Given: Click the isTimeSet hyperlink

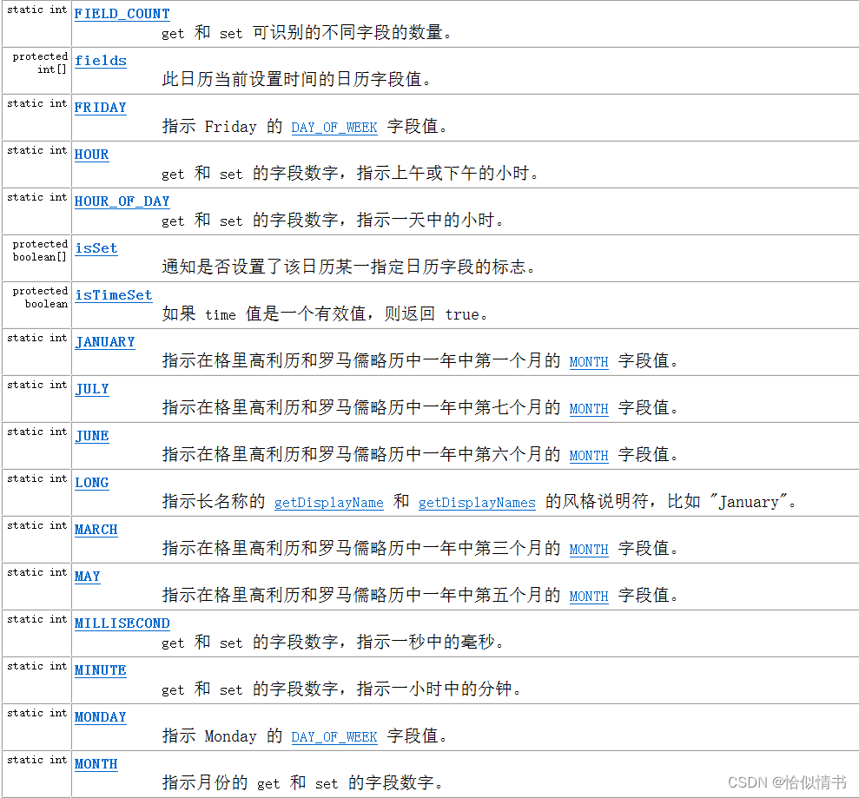Looking at the screenshot, I should point(113,294).
